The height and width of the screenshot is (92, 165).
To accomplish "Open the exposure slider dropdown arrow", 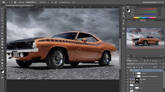I will pyautogui.click(x=52, y=2).
